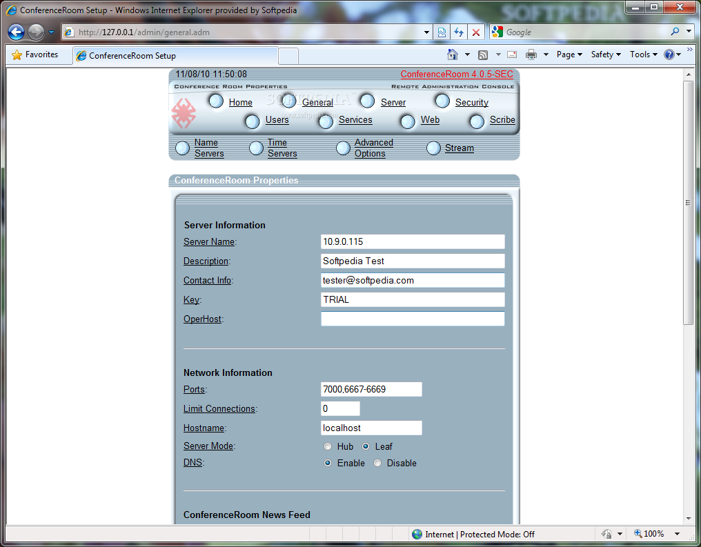Select the DNS Enable radio button
The height and width of the screenshot is (547, 701).
coord(328,463)
